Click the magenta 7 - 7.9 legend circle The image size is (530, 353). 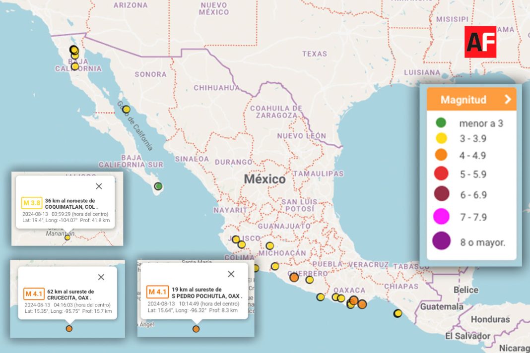(441, 217)
